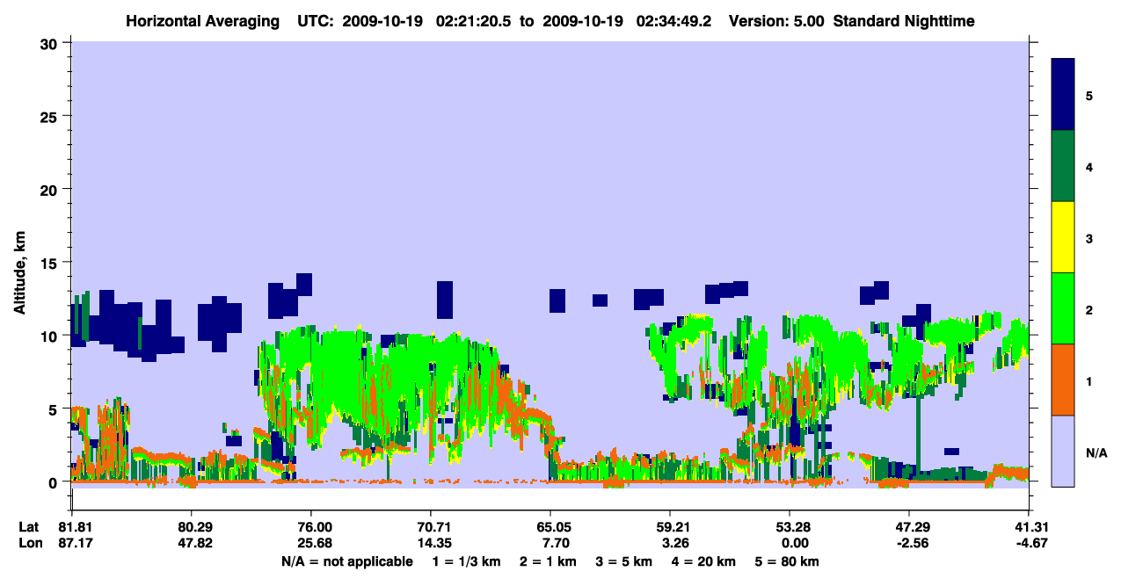Click the 'Lat' row label
This screenshot has height=586, width=1143.
28,527
